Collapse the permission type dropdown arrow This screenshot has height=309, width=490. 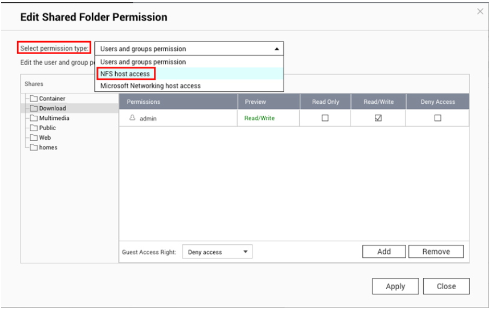[x=276, y=49]
